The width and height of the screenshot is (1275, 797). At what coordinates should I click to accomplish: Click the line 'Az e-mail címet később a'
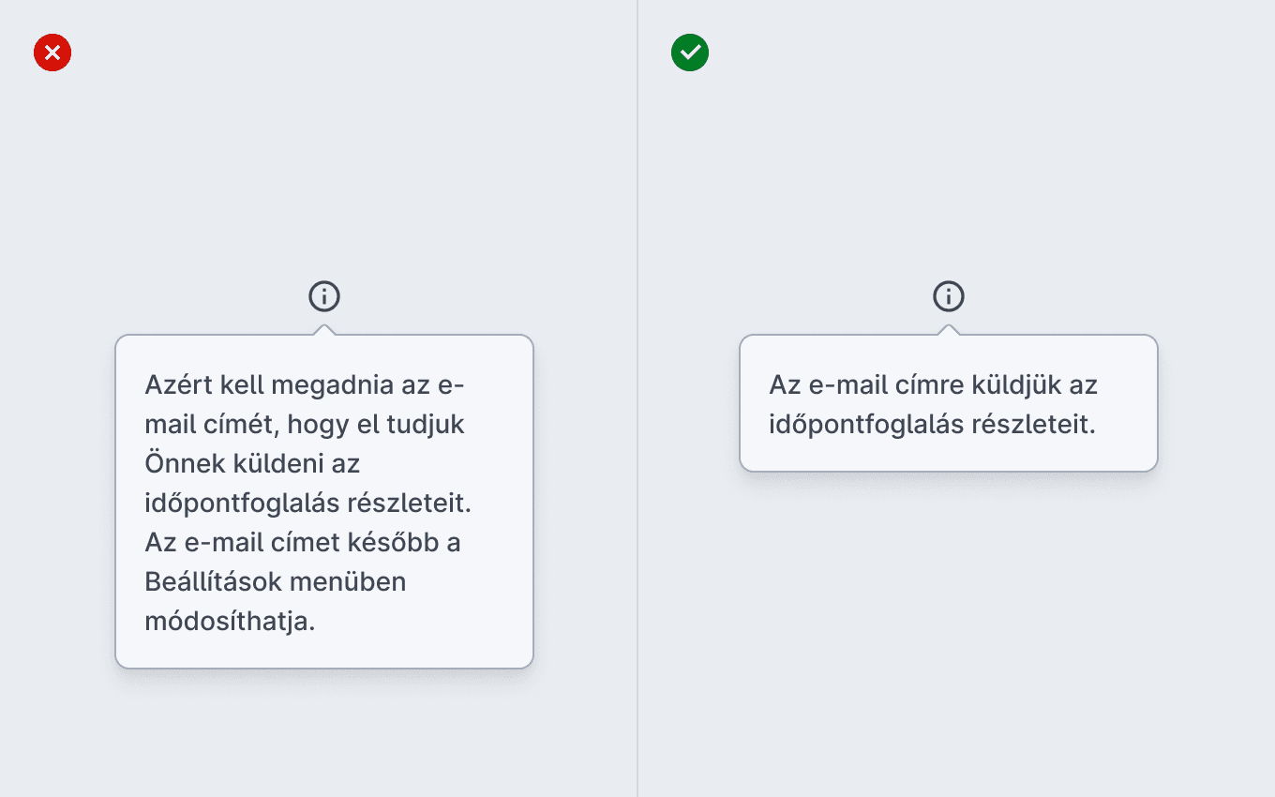303,542
